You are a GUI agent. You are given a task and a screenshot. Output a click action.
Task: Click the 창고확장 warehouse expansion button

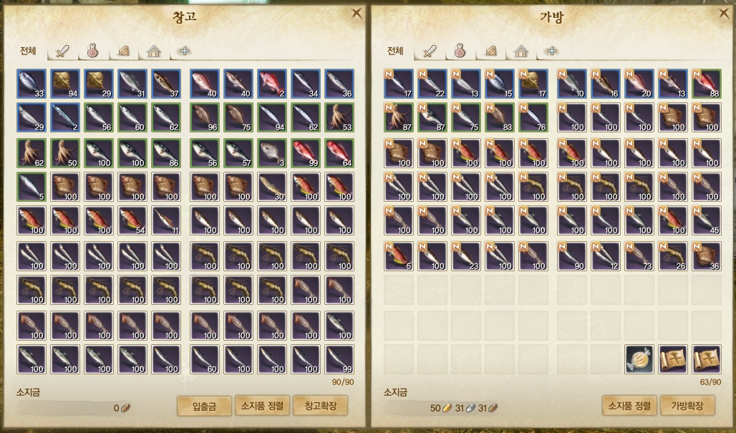click(320, 406)
